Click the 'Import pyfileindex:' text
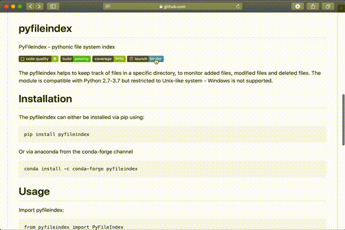The height and width of the screenshot is (230, 345). pyautogui.click(x=41, y=210)
